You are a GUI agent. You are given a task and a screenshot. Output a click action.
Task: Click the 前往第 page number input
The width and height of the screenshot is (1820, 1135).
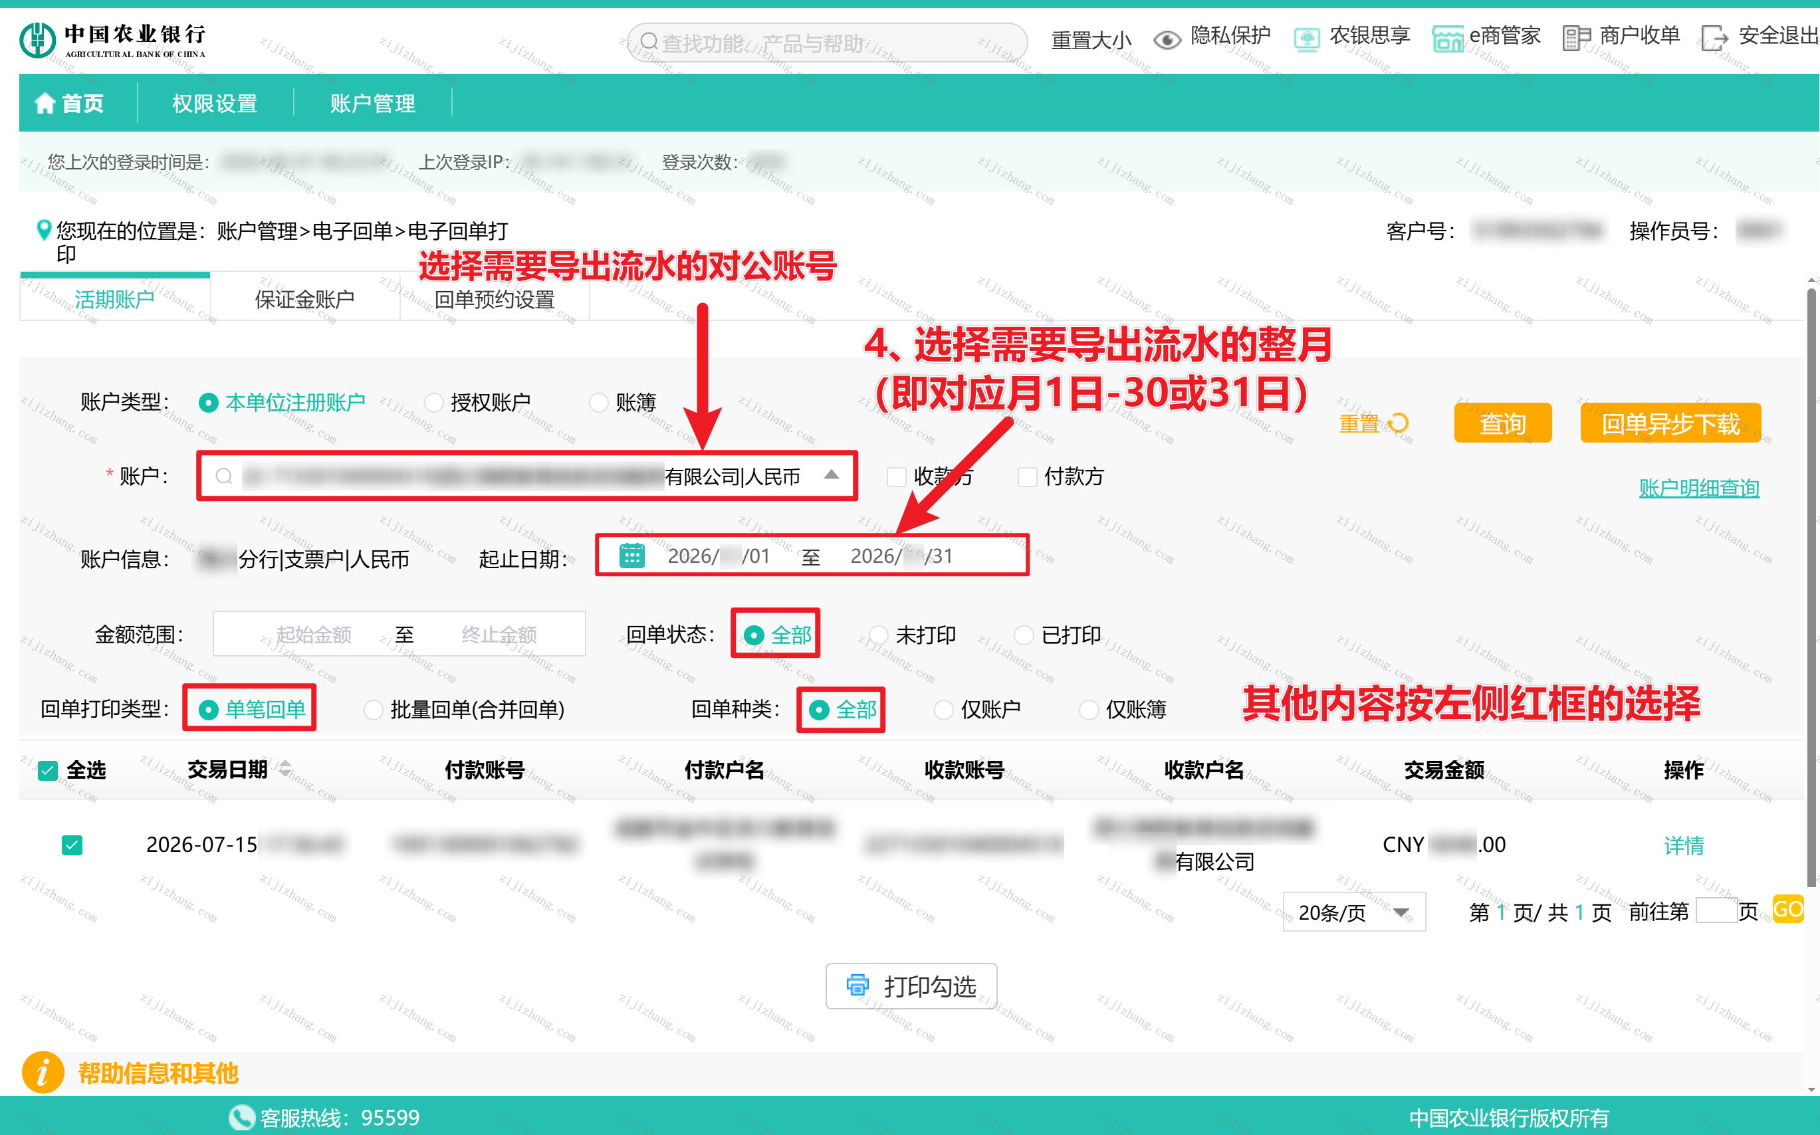tap(1717, 910)
